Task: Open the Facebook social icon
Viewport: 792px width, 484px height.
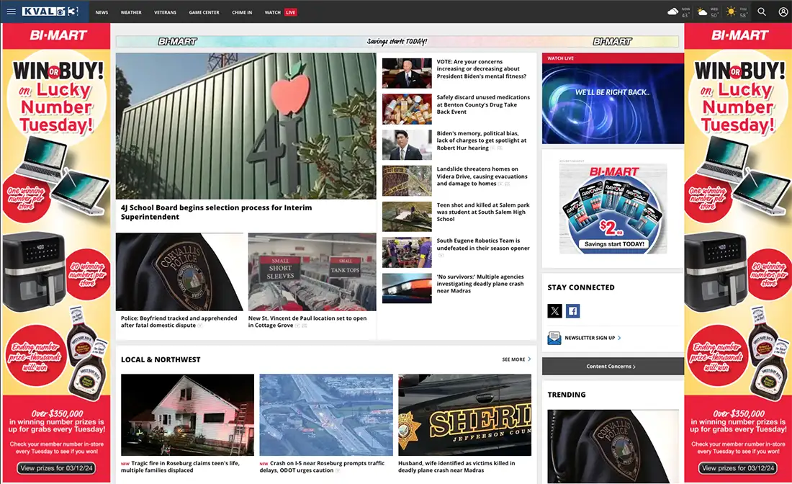Action: point(572,310)
